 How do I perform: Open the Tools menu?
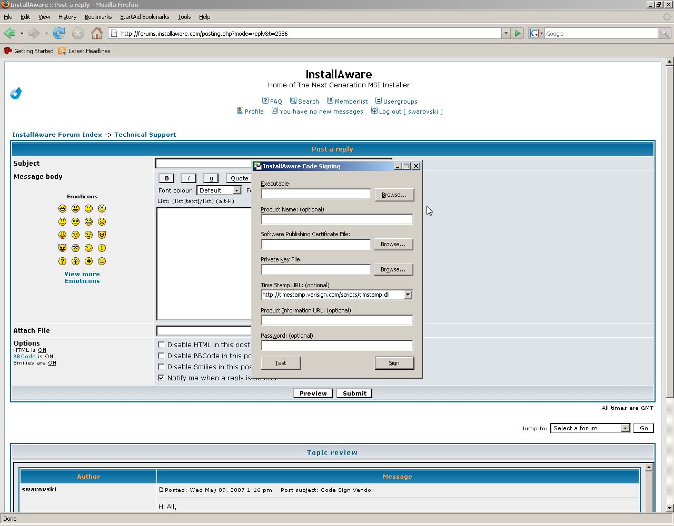(x=184, y=17)
